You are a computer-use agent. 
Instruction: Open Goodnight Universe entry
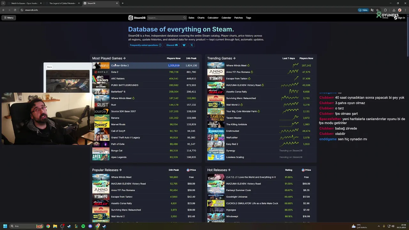(x=237, y=197)
